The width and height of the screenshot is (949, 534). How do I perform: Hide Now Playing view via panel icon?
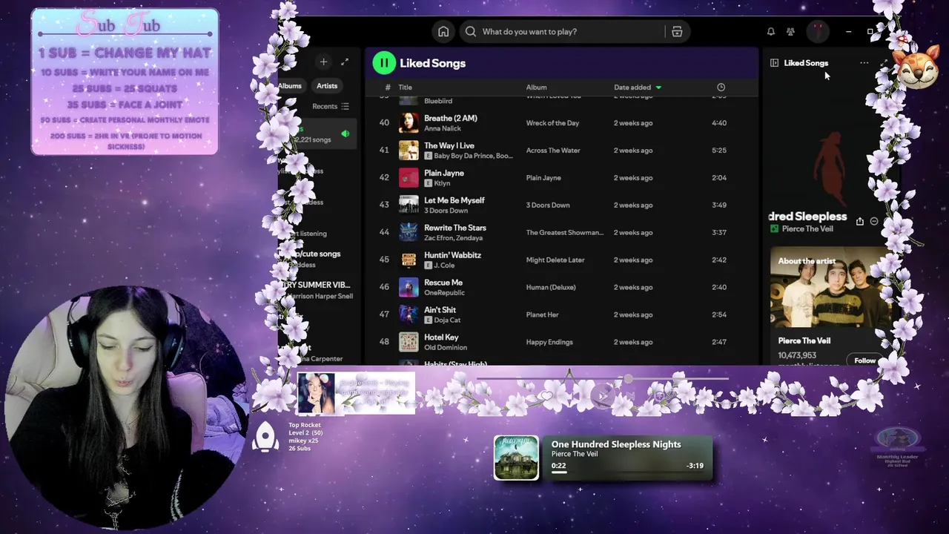(774, 63)
